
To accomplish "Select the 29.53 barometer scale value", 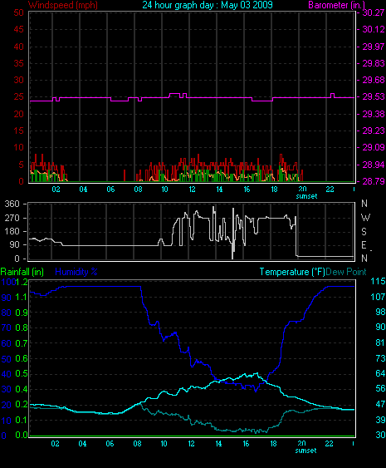I will pyautogui.click(x=374, y=96).
